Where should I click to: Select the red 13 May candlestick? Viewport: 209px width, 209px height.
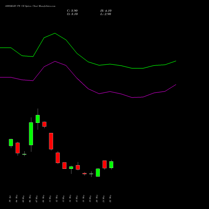tap(64, 166)
